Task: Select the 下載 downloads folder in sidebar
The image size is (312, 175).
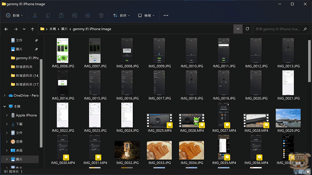Action: pos(19,124)
